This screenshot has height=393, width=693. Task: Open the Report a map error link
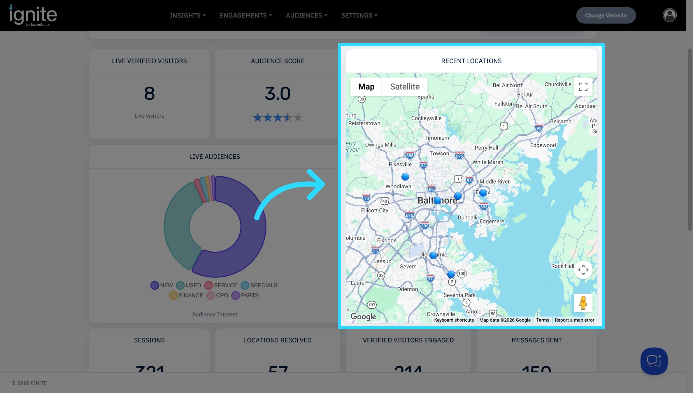coord(574,320)
